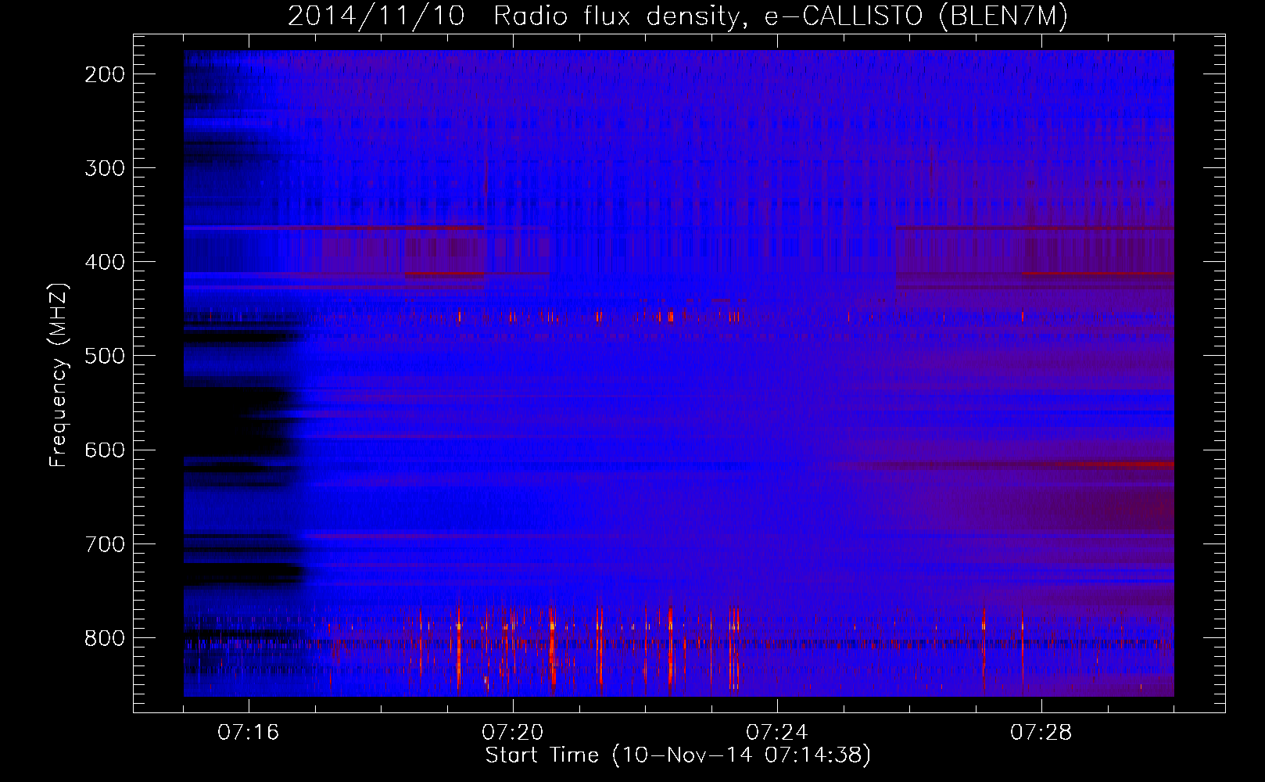1265x782 pixels.
Task: Click the 700 frequency tick label
Action: pyautogui.click(x=104, y=544)
